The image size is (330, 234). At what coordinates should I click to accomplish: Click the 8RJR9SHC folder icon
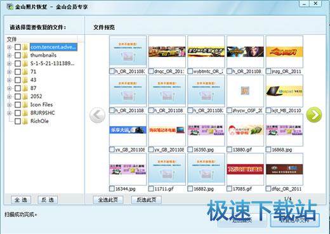click(x=25, y=113)
